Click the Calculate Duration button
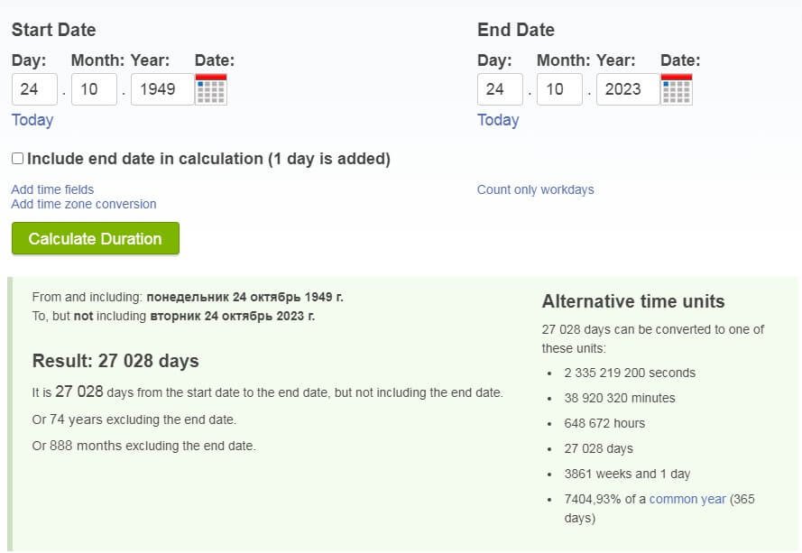Screen dimensions: 802x553 (x=95, y=239)
